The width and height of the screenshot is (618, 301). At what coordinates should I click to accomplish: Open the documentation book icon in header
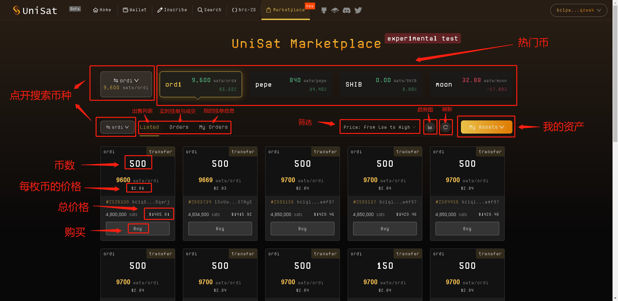pyautogui.click(x=335, y=10)
